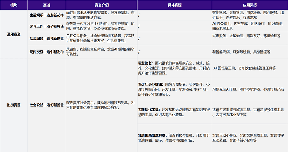
Task: Select the 附加赛题 module cell
Action: coord(14,105)
